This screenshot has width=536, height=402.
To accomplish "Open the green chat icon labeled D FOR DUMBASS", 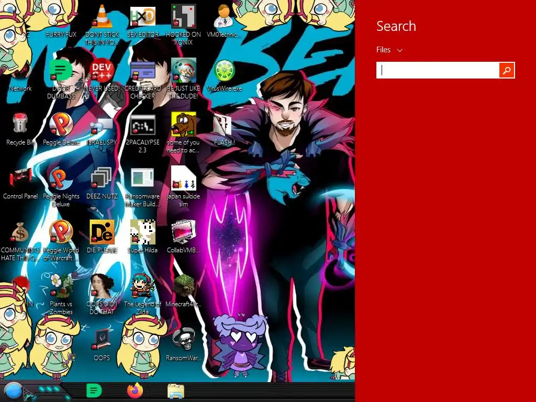I will [x=61, y=71].
